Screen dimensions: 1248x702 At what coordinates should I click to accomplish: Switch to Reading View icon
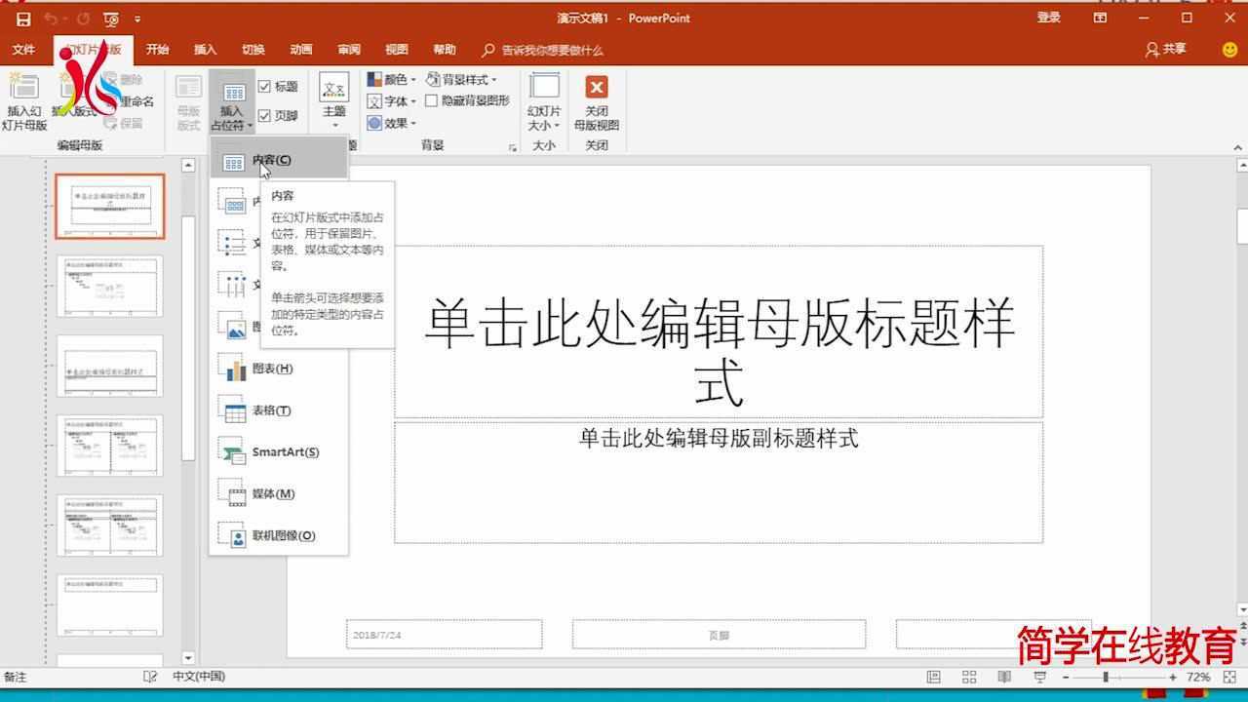point(1004,677)
